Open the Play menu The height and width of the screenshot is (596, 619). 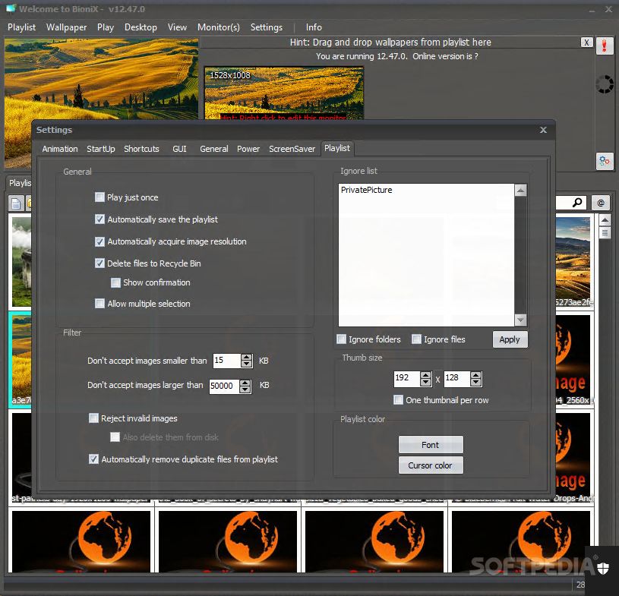[x=106, y=27]
